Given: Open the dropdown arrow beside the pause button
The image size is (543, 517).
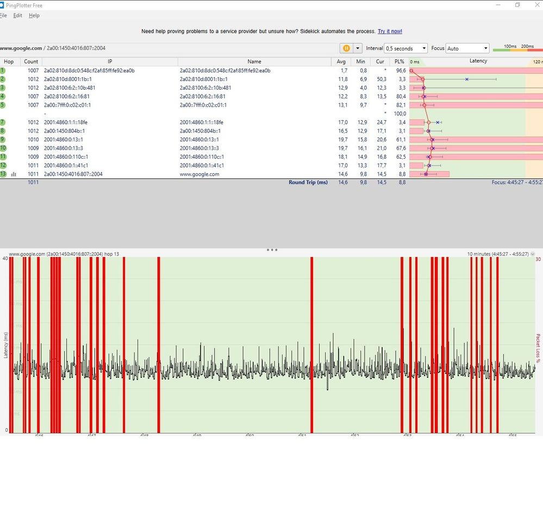Looking at the screenshot, I should pyautogui.click(x=358, y=48).
